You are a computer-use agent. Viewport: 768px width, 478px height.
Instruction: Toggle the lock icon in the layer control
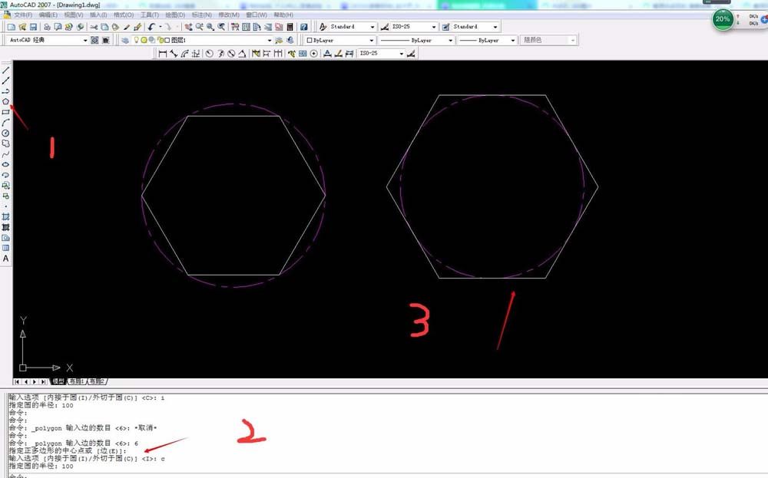[161, 39]
